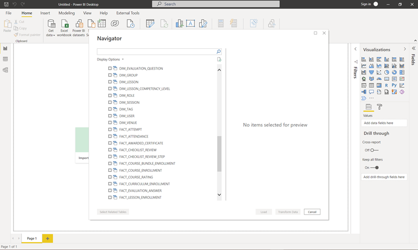
Task: Check the DIM_USER table checkbox
Action: (110, 116)
